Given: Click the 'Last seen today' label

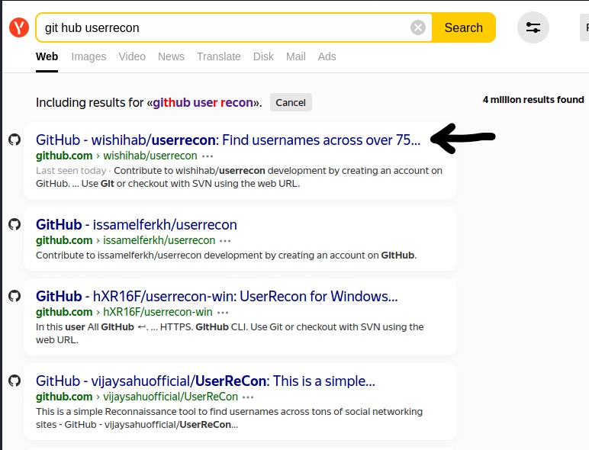Looking at the screenshot, I should point(71,171).
